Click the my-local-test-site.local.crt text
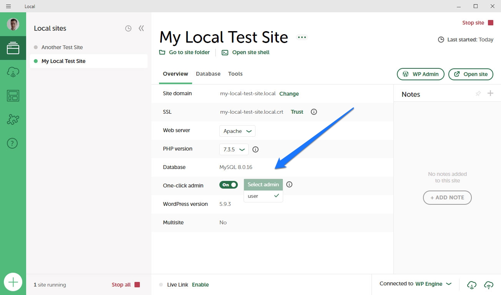501x295 pixels. (252, 112)
